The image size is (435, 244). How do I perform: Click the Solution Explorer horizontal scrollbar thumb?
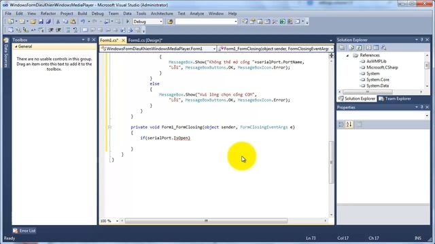[367, 91]
